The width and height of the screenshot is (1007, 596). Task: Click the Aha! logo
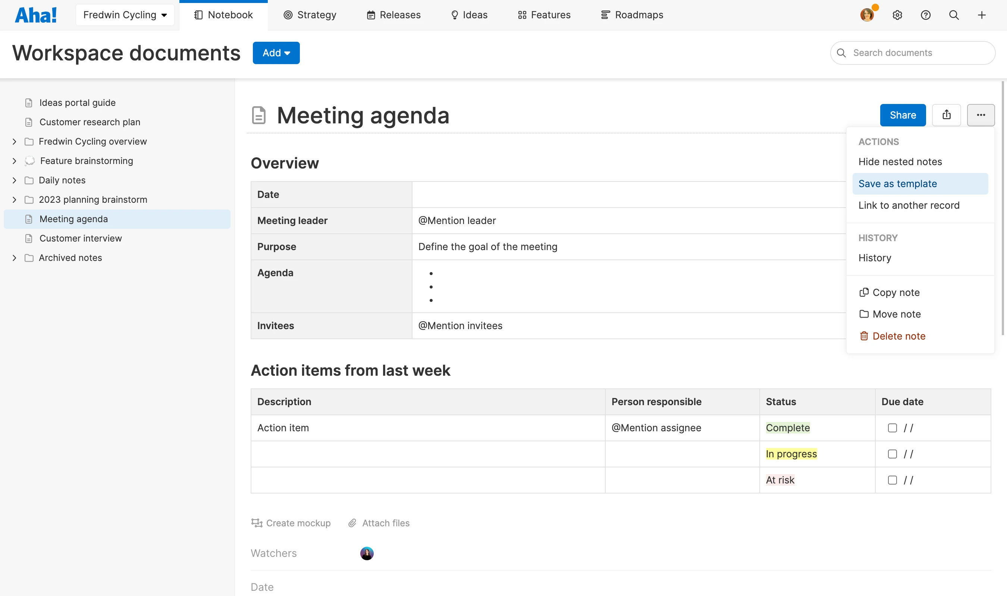[x=36, y=15]
